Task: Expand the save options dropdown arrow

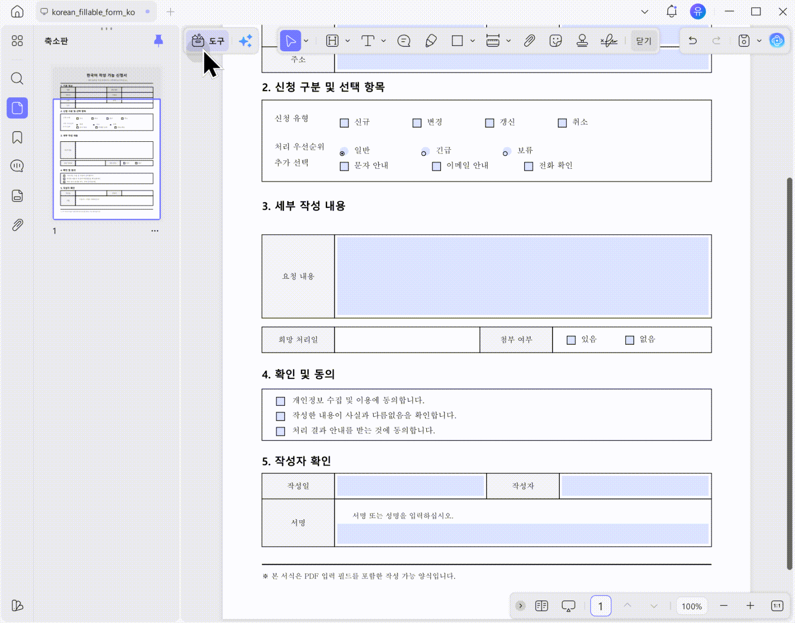Action: [759, 41]
